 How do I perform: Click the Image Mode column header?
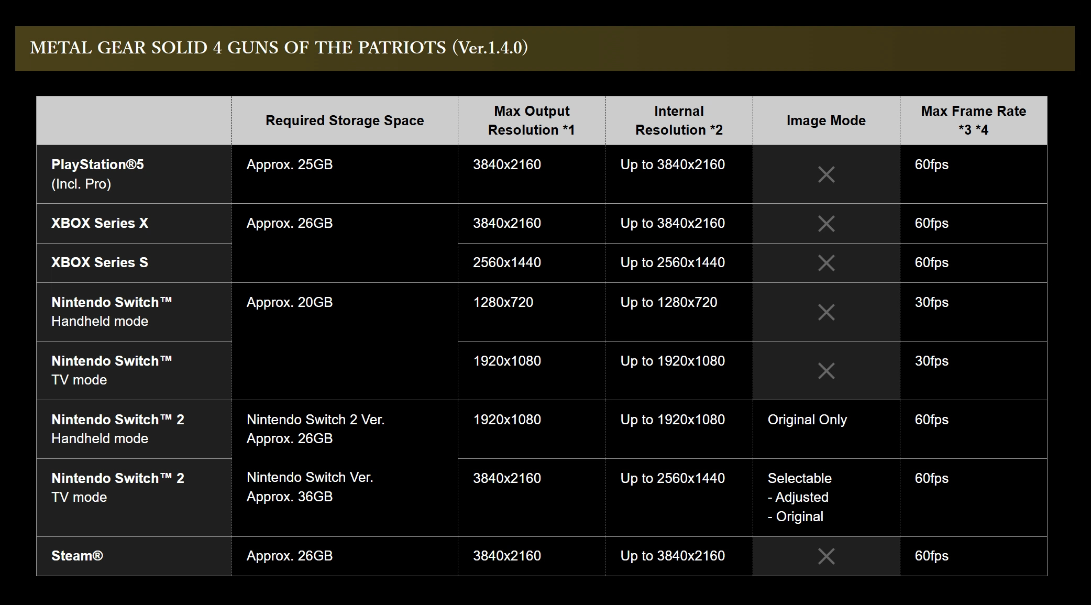point(826,120)
